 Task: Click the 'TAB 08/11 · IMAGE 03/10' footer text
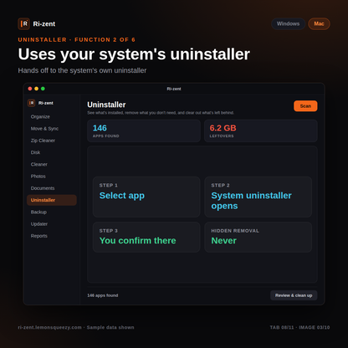299,327
